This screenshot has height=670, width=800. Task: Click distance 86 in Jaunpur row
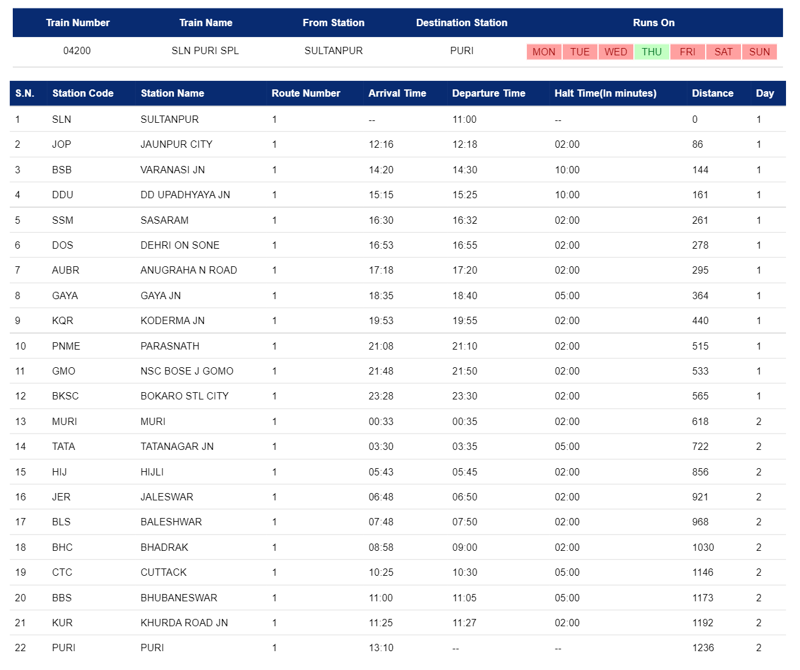pos(698,144)
